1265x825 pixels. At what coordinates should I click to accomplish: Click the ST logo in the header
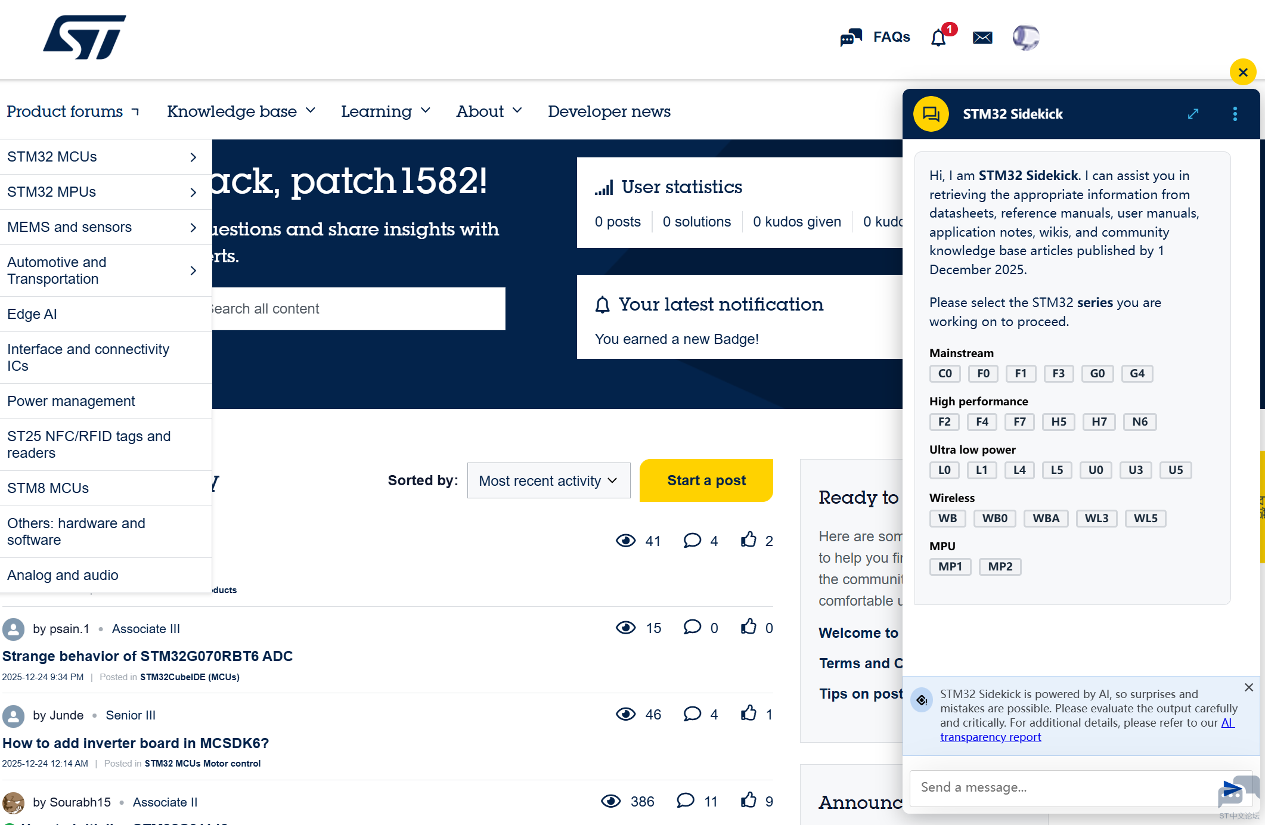coord(85,37)
